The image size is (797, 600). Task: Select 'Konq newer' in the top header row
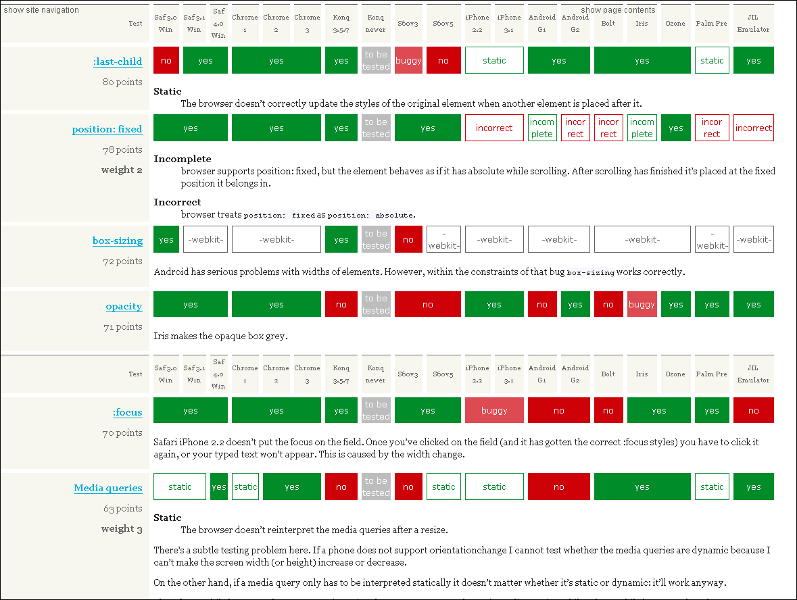[376, 24]
